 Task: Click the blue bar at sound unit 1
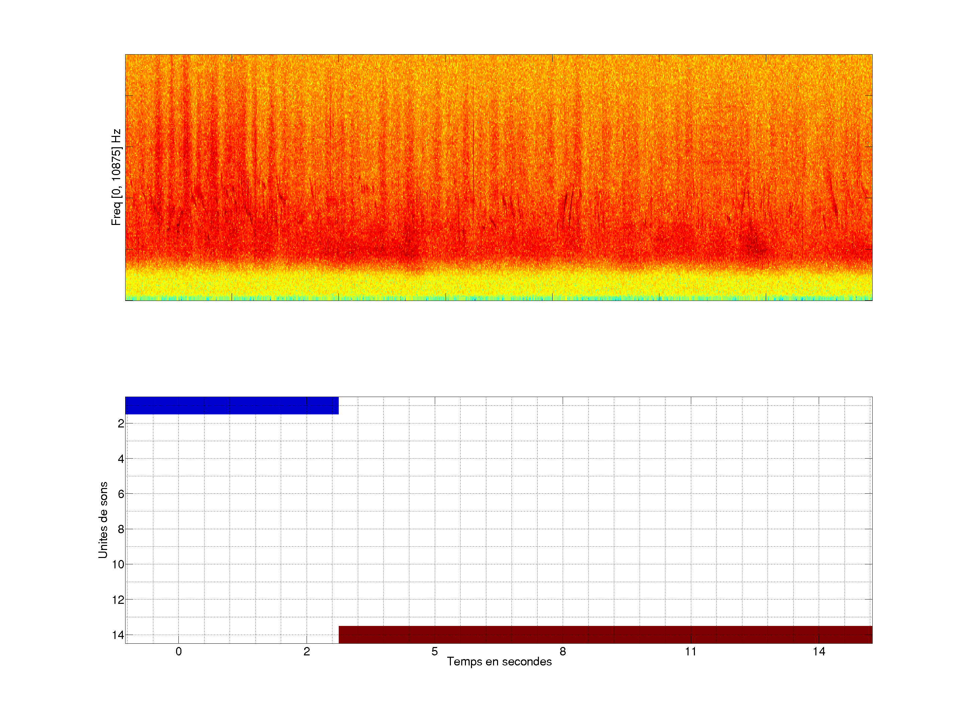[x=231, y=405]
